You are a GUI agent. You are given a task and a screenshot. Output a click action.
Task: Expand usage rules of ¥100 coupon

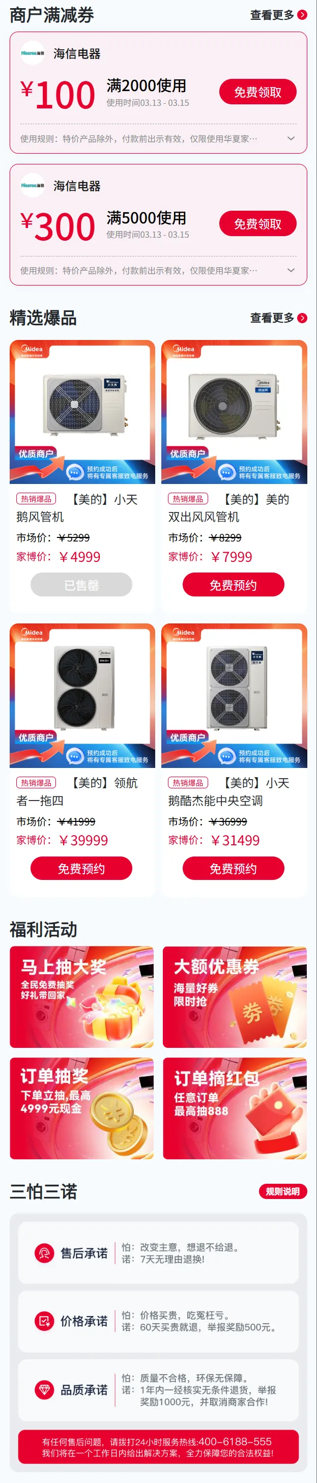click(291, 139)
